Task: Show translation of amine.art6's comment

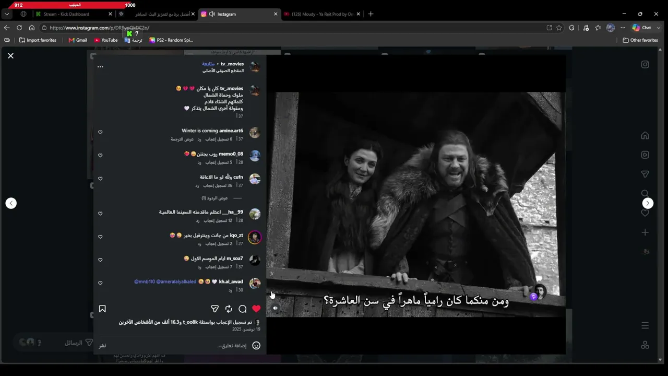Action: coord(182,139)
